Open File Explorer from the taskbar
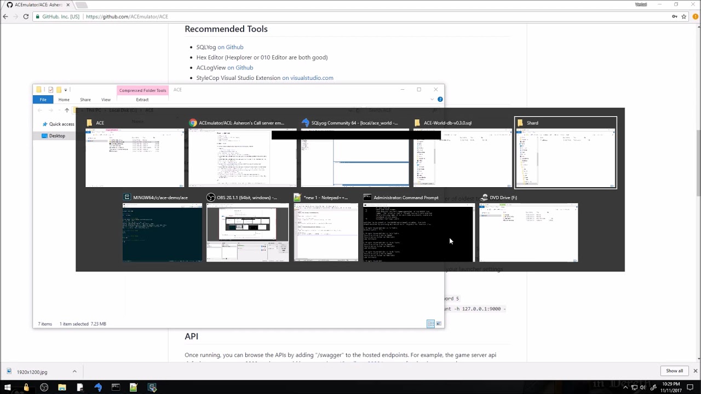 (62, 387)
